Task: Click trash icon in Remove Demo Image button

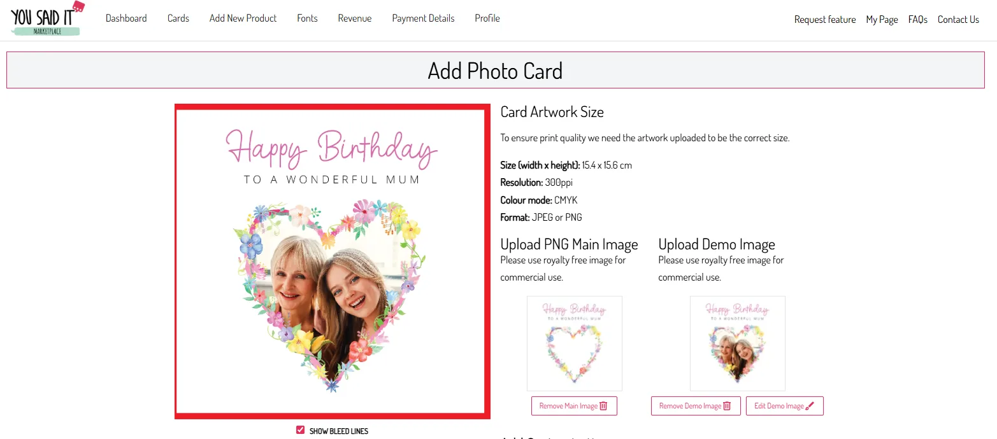Action: (x=728, y=406)
